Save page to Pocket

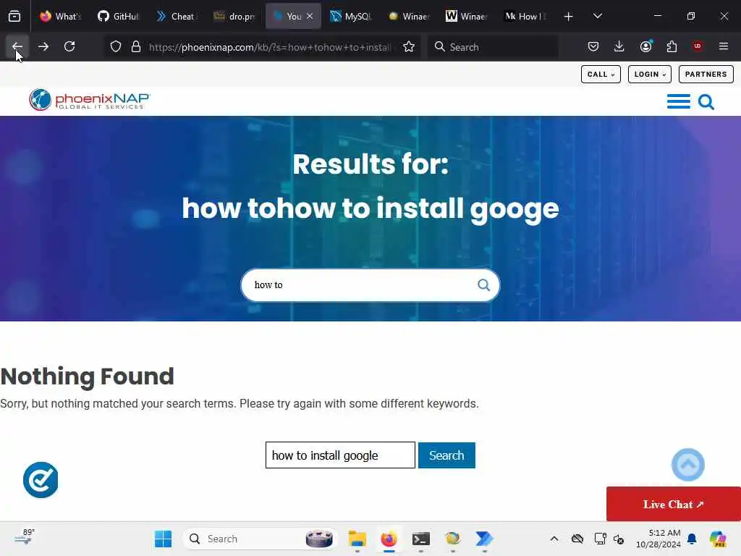tap(593, 46)
